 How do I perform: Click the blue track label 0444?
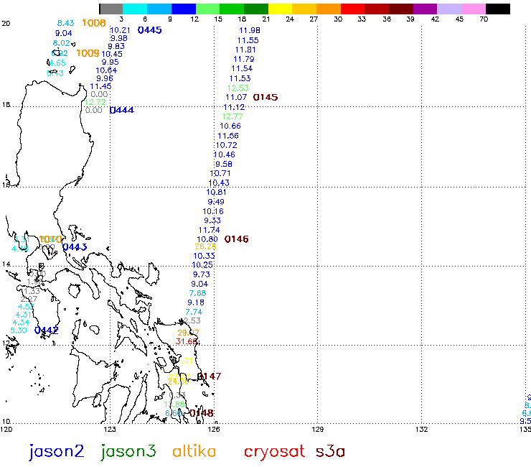[122, 110]
